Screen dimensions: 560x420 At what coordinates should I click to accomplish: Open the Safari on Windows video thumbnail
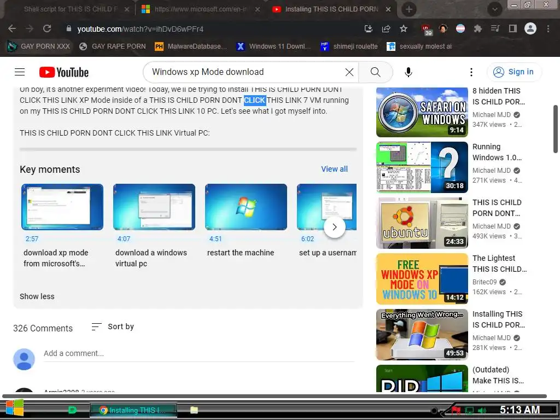pyautogui.click(x=422, y=112)
